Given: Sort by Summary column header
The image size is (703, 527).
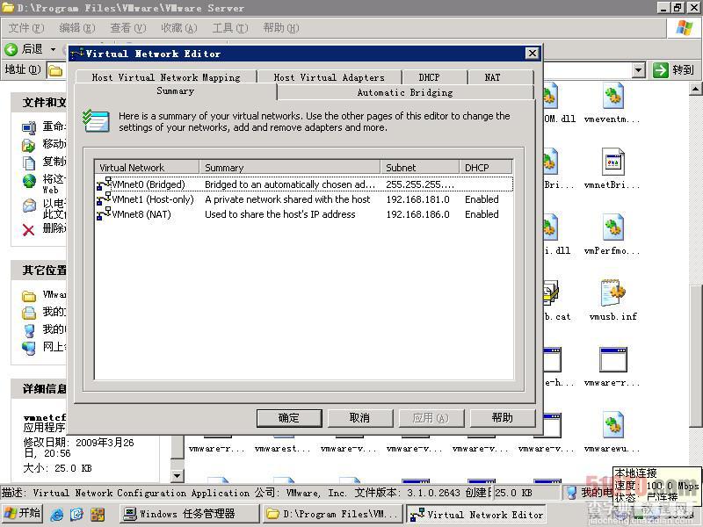Looking at the screenshot, I should (x=290, y=167).
